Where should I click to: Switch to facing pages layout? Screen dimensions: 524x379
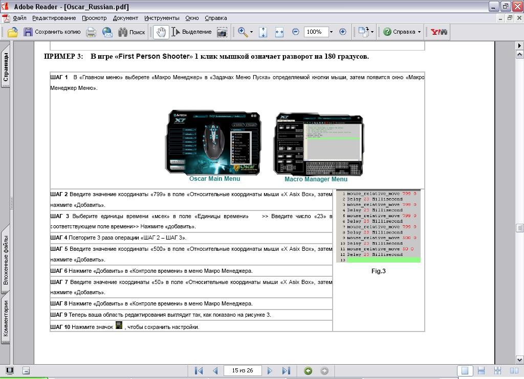click(514, 371)
